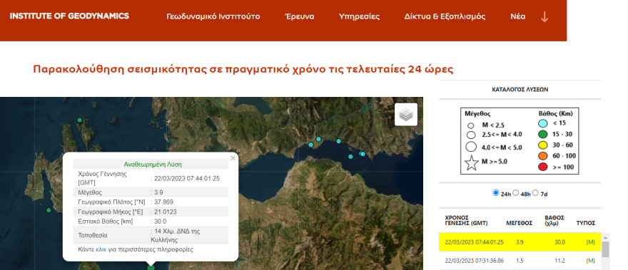Select the 24h time range radio button

pyautogui.click(x=496, y=193)
